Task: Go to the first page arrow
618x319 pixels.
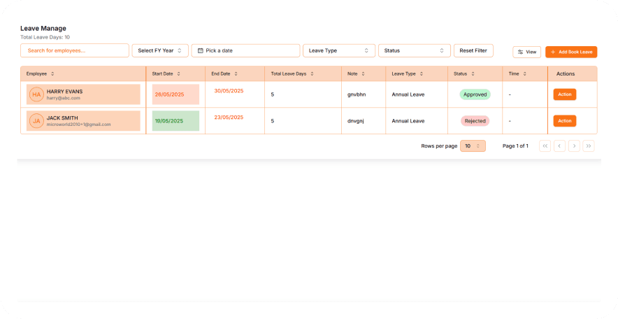Action: tap(545, 146)
